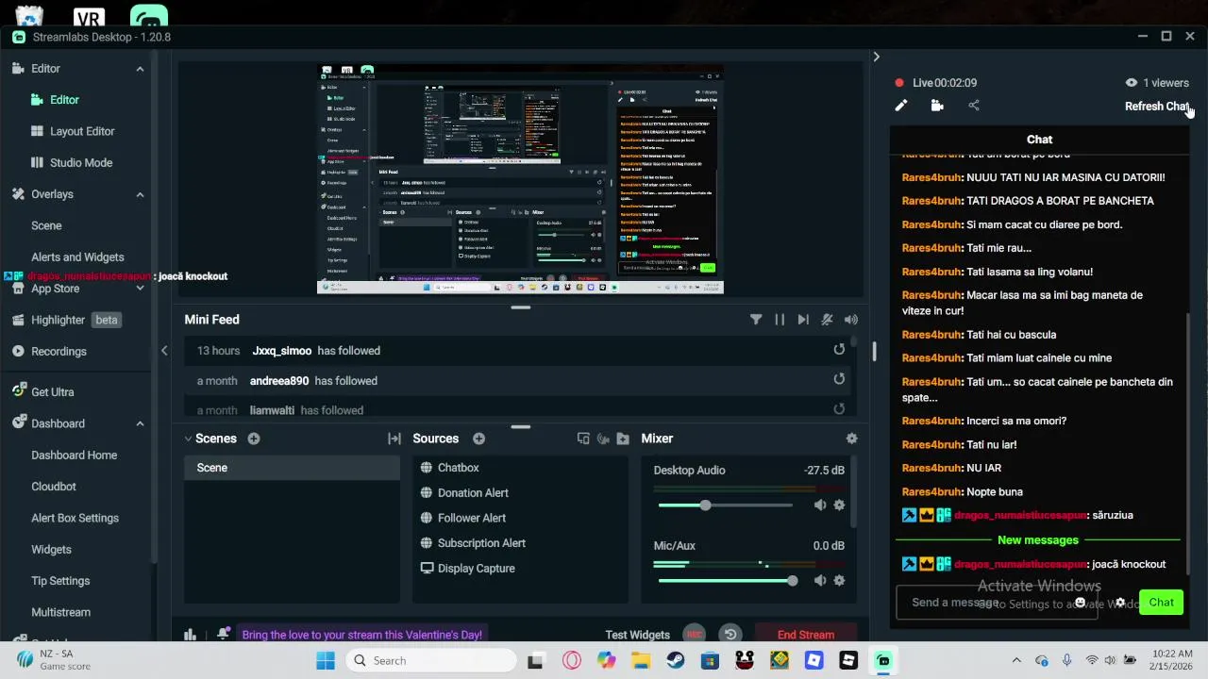Open Mic/Aux settings gear

click(x=839, y=581)
